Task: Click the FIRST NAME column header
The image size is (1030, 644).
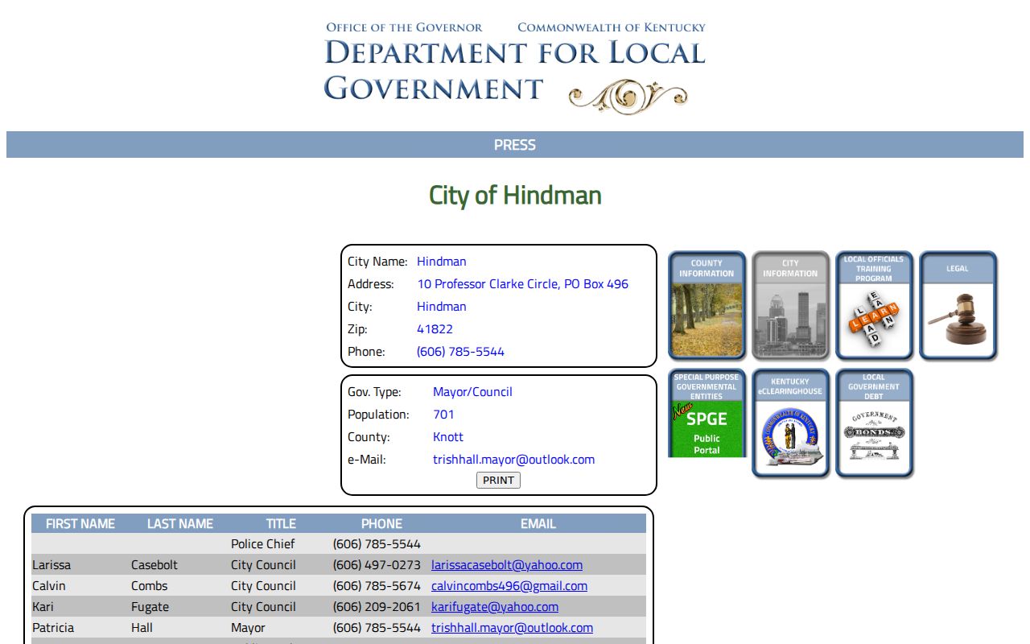Action: 80,523
